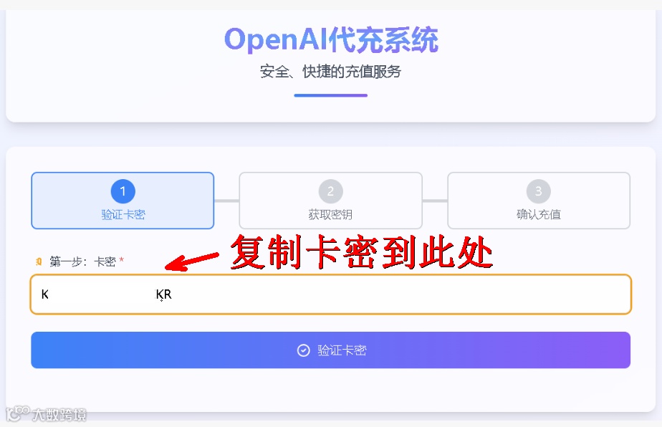The image size is (662, 427).
Task: Click the 验证卡密 gradient submit button
Action: pos(330,350)
